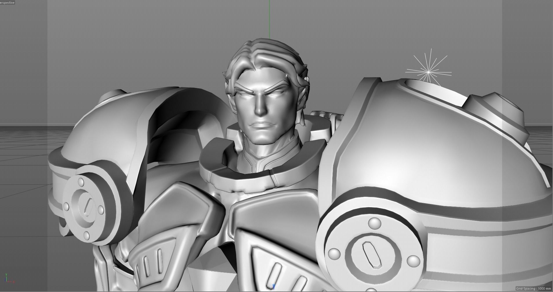This screenshot has height=292, width=553.
Task: Click the Perspective viewport label
Action: coord(7,2)
